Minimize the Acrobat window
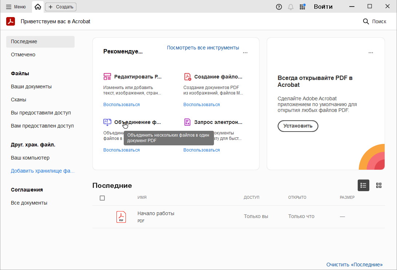Screen dimensions: 397x270 [352, 7]
